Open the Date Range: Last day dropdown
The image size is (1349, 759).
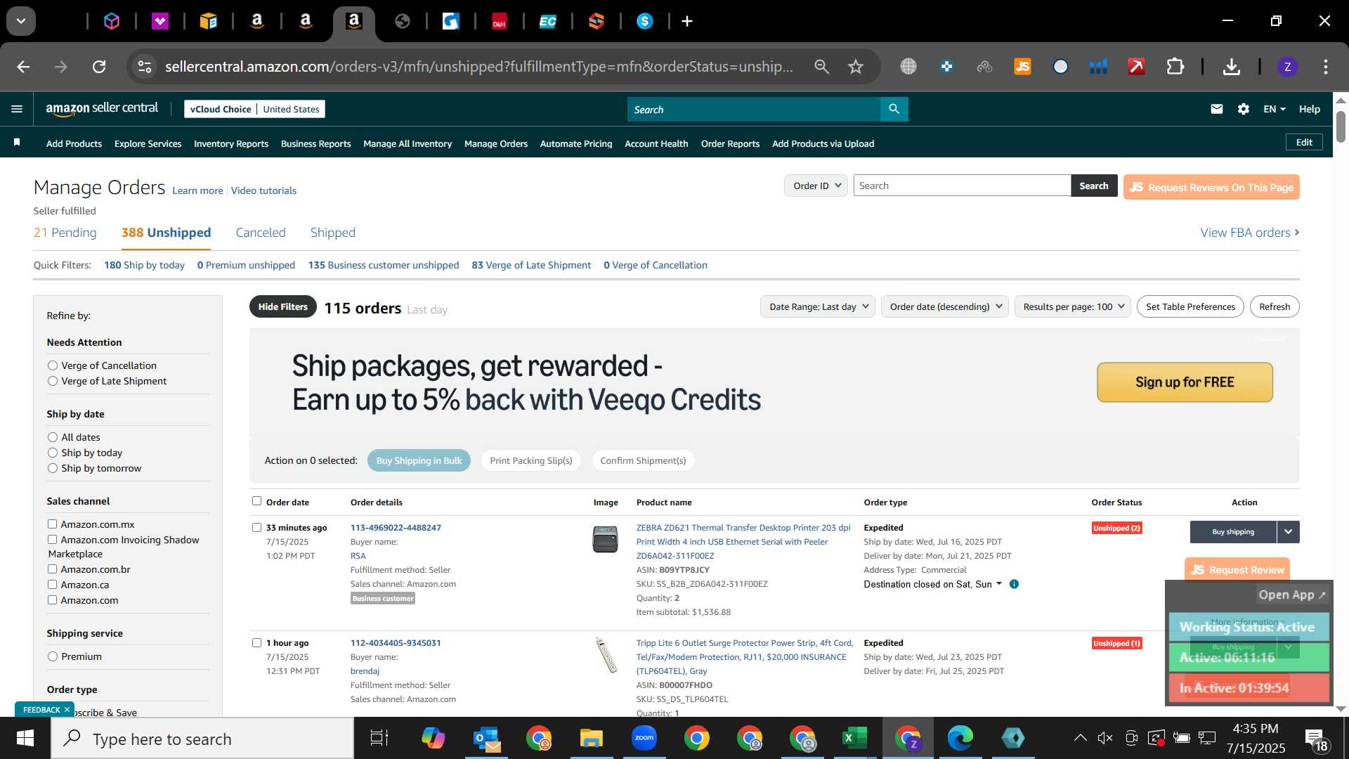click(818, 306)
